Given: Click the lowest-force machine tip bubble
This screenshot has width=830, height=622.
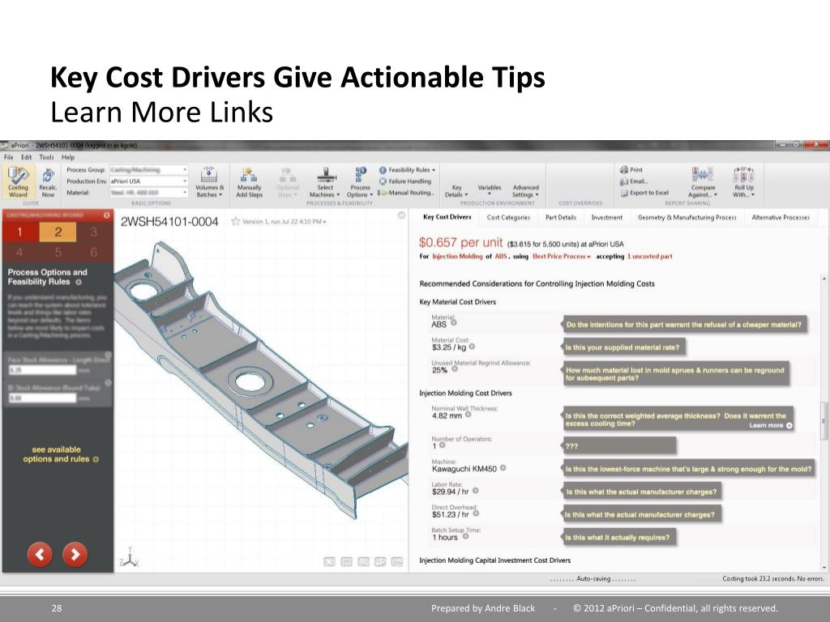Looking at the screenshot, I should (688, 469).
